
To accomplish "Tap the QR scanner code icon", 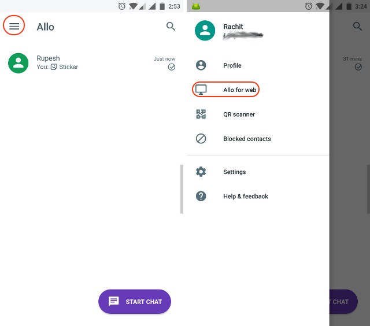I will tap(201, 114).
